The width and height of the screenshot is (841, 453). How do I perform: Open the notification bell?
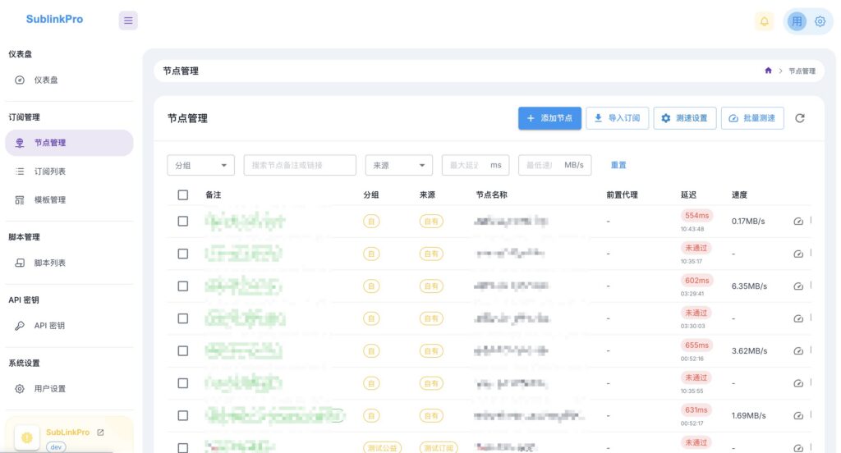[x=765, y=21]
